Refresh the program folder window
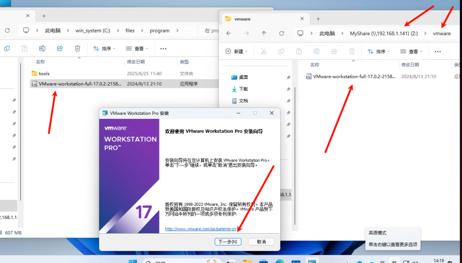This screenshot has width=462, height=263. [x=7, y=31]
